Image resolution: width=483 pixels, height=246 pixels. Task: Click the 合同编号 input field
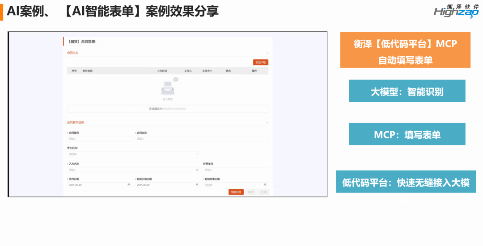99,139
